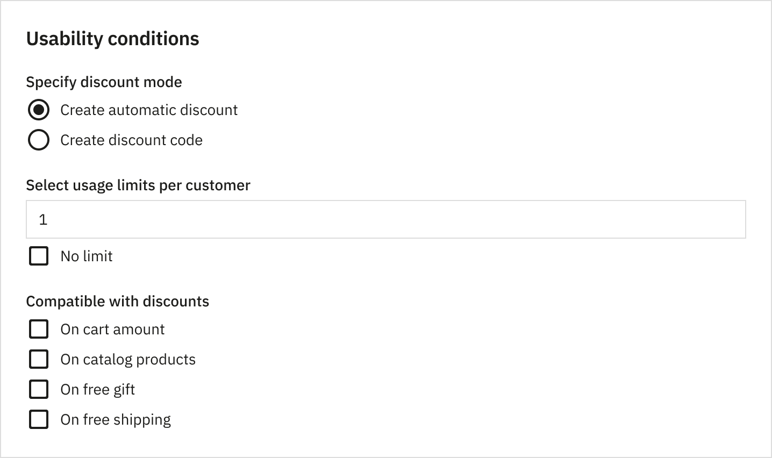
Task: Toggle No limit for customer usage
Action: tap(38, 256)
